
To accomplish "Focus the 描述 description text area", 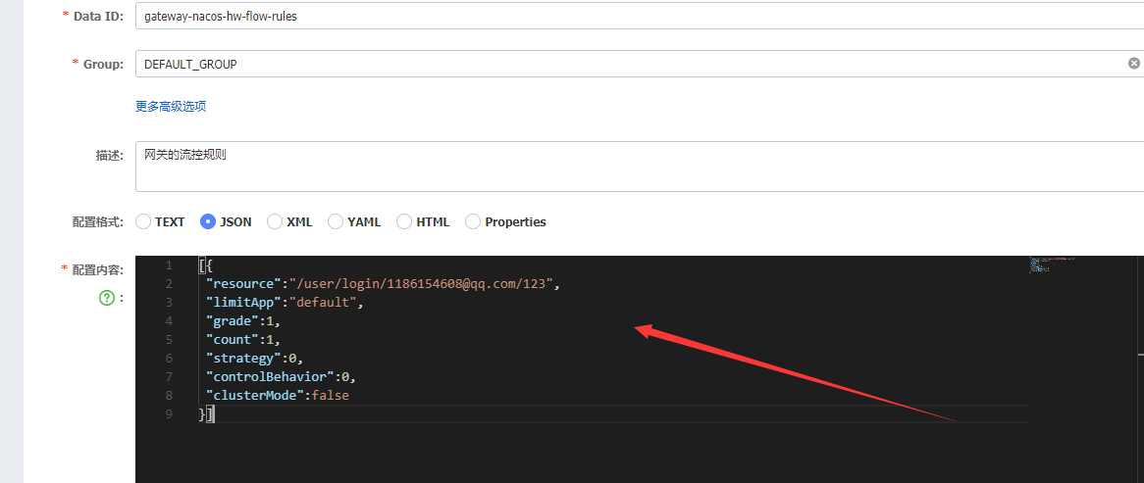I will tap(640, 167).
